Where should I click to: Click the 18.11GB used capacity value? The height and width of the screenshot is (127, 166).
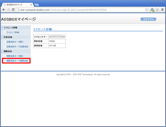(x=52, y=46)
